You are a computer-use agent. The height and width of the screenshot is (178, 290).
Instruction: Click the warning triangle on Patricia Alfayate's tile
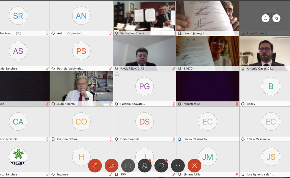point(117,74)
